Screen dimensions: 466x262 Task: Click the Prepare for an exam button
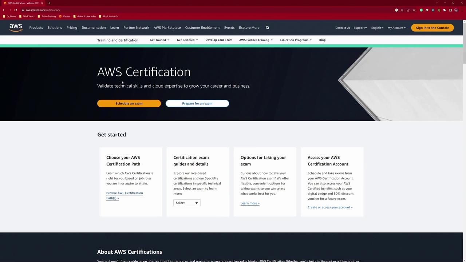pos(197,104)
